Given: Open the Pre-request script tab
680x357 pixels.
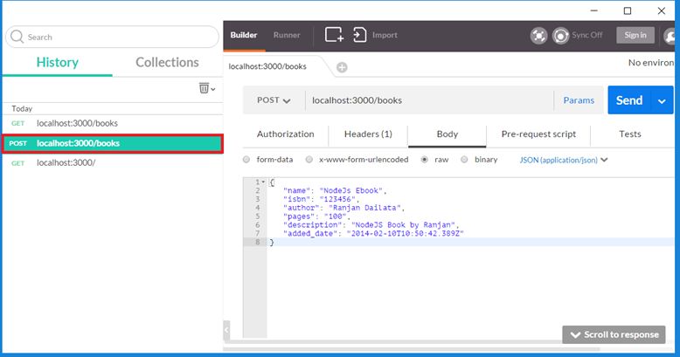Looking at the screenshot, I should tap(538, 134).
